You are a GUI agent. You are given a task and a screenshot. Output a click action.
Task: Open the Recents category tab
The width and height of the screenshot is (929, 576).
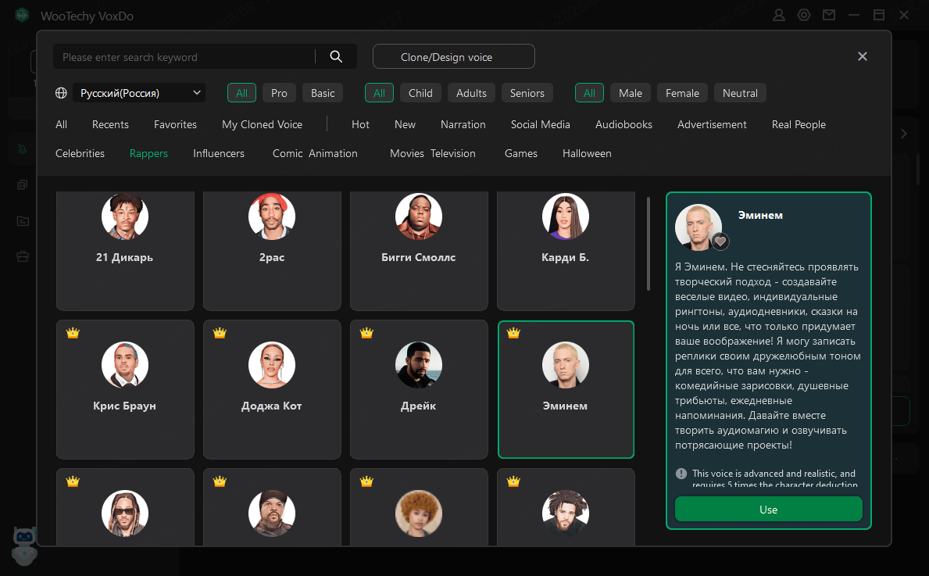click(x=110, y=124)
